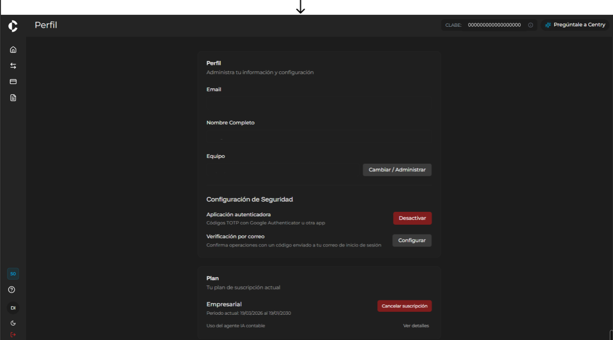Toggle dark mode with the moon icon

coord(13,323)
